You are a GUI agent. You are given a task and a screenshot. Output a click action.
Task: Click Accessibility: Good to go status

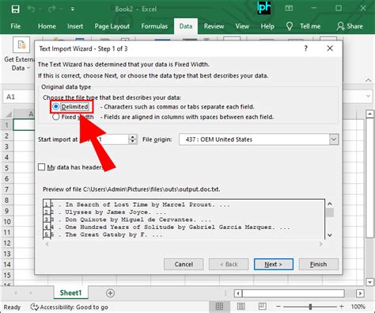pos(69,307)
